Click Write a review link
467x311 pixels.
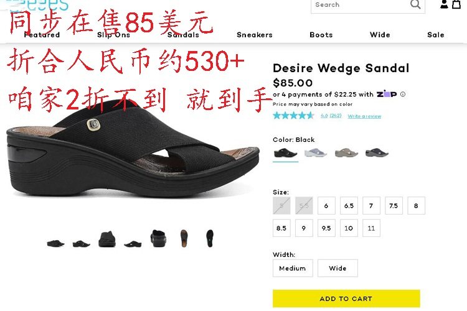pos(364,116)
